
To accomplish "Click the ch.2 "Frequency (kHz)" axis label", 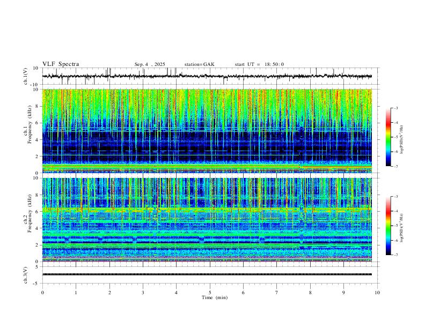I will [30, 213].
